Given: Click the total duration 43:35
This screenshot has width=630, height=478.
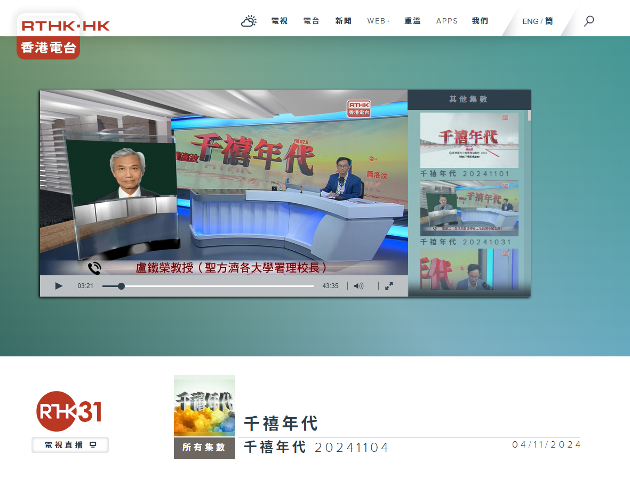Looking at the screenshot, I should click(x=330, y=286).
